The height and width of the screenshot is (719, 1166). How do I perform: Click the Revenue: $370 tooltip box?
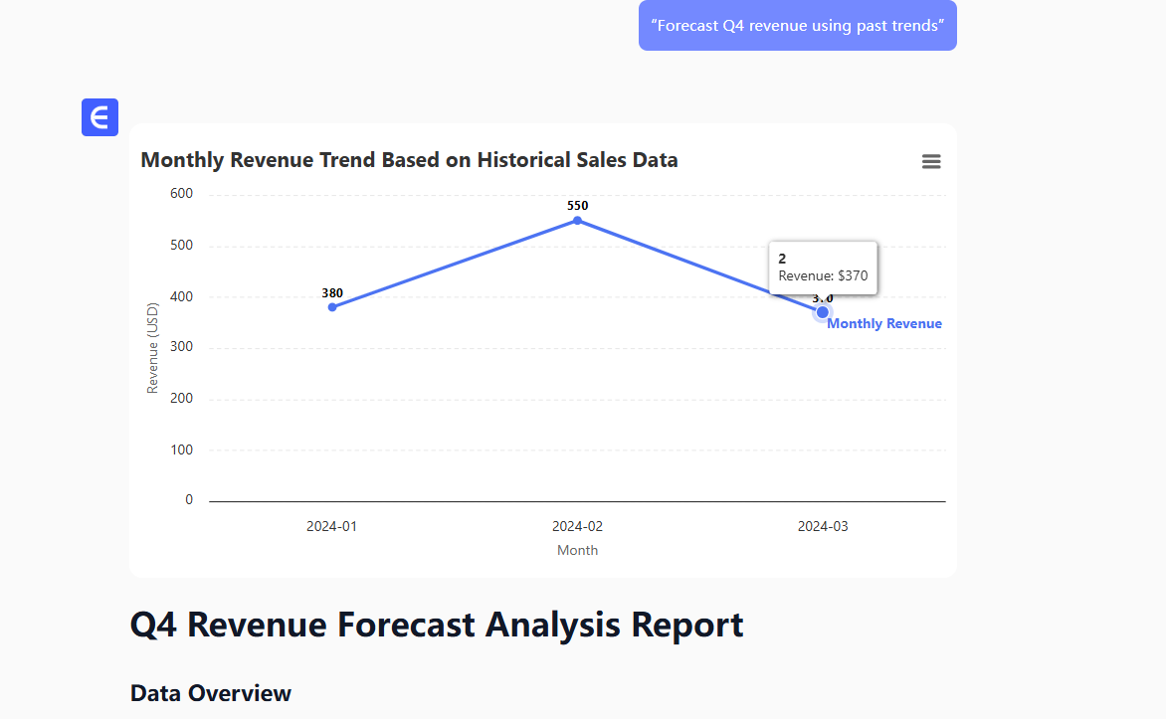(822, 268)
